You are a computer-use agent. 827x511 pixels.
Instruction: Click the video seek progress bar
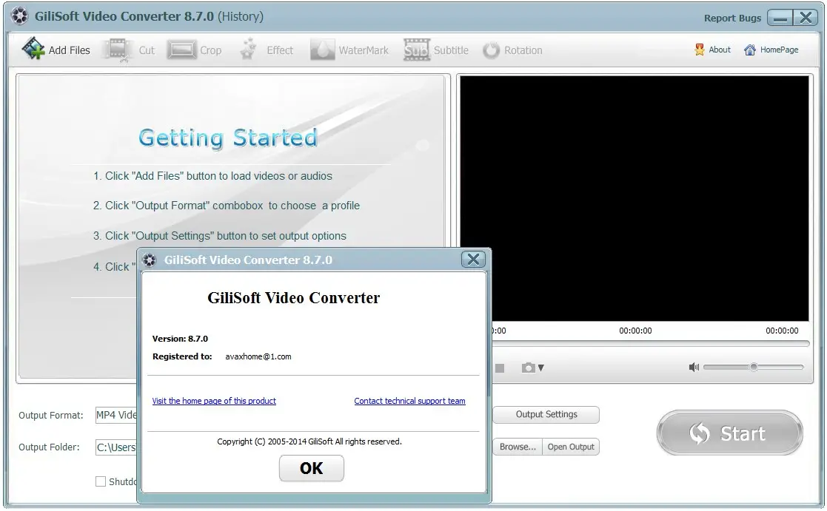point(650,343)
